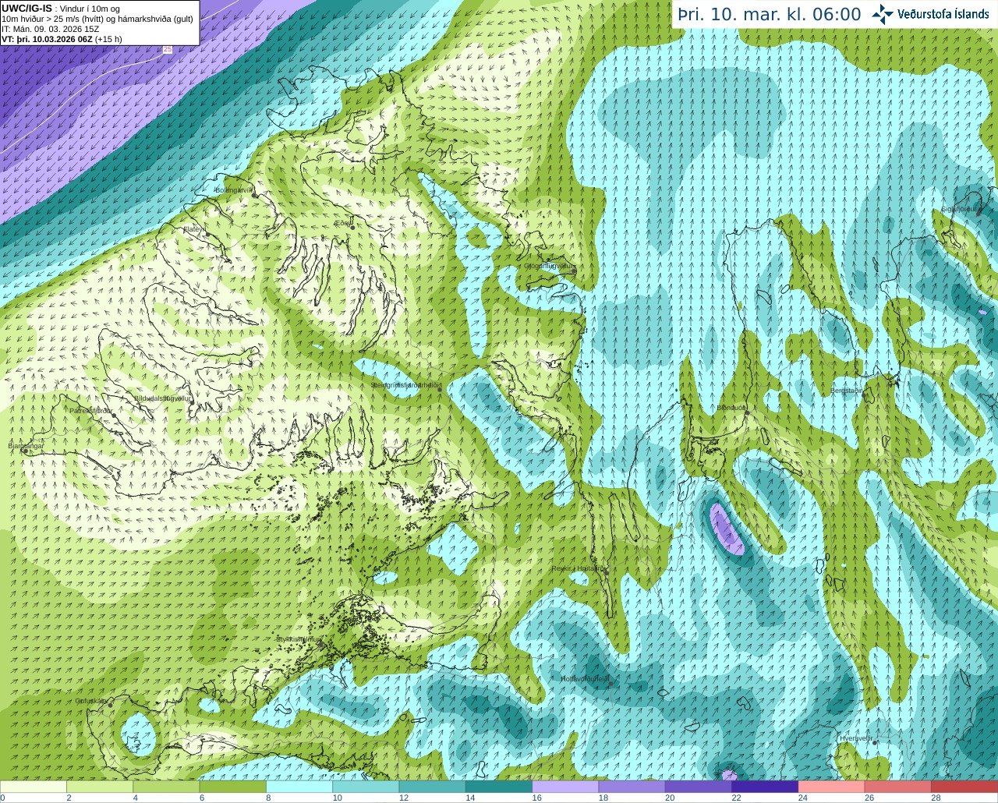The height and width of the screenshot is (803, 998).
Task: Click the dark indigo 22–24 legend swatch
Action: click(x=765, y=787)
